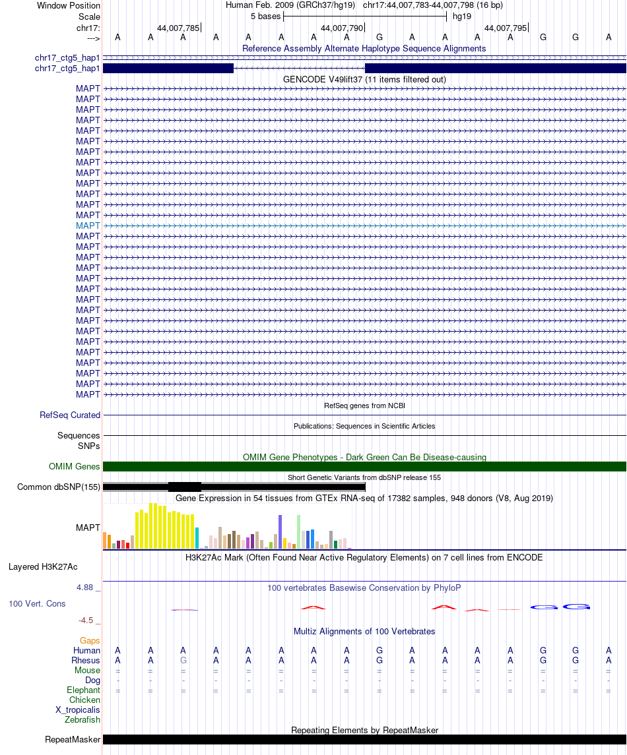
Task: Open 'Multiz Alignments of 100 Vertebrates' title
Action: pos(364,632)
